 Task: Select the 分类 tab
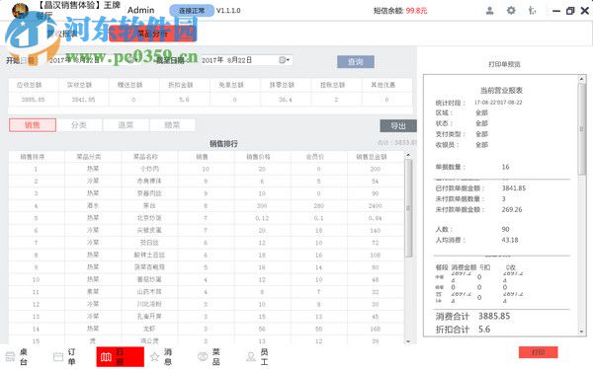point(79,125)
